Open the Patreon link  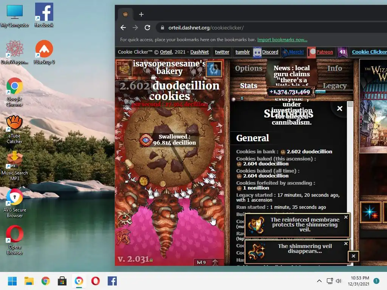pyautogui.click(x=325, y=52)
